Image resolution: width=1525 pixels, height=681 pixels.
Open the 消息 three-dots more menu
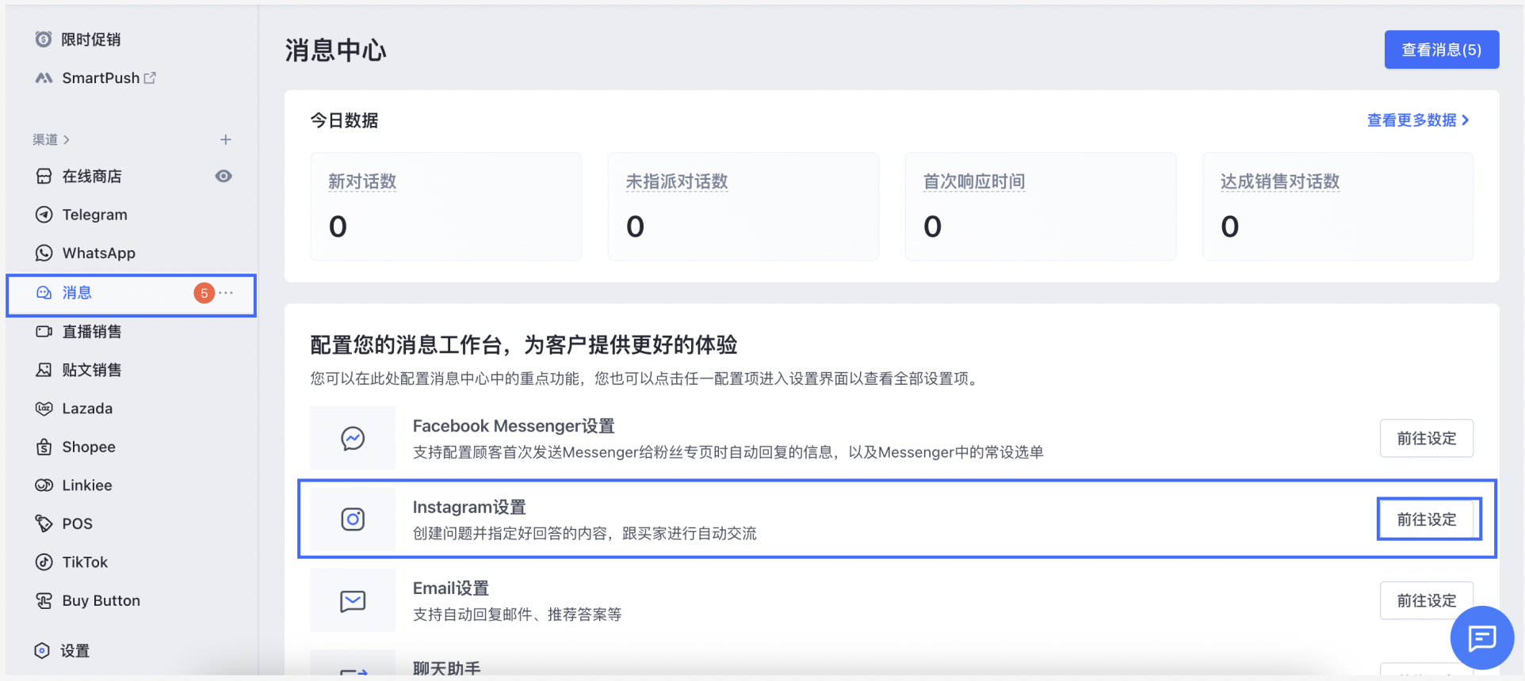(x=227, y=293)
